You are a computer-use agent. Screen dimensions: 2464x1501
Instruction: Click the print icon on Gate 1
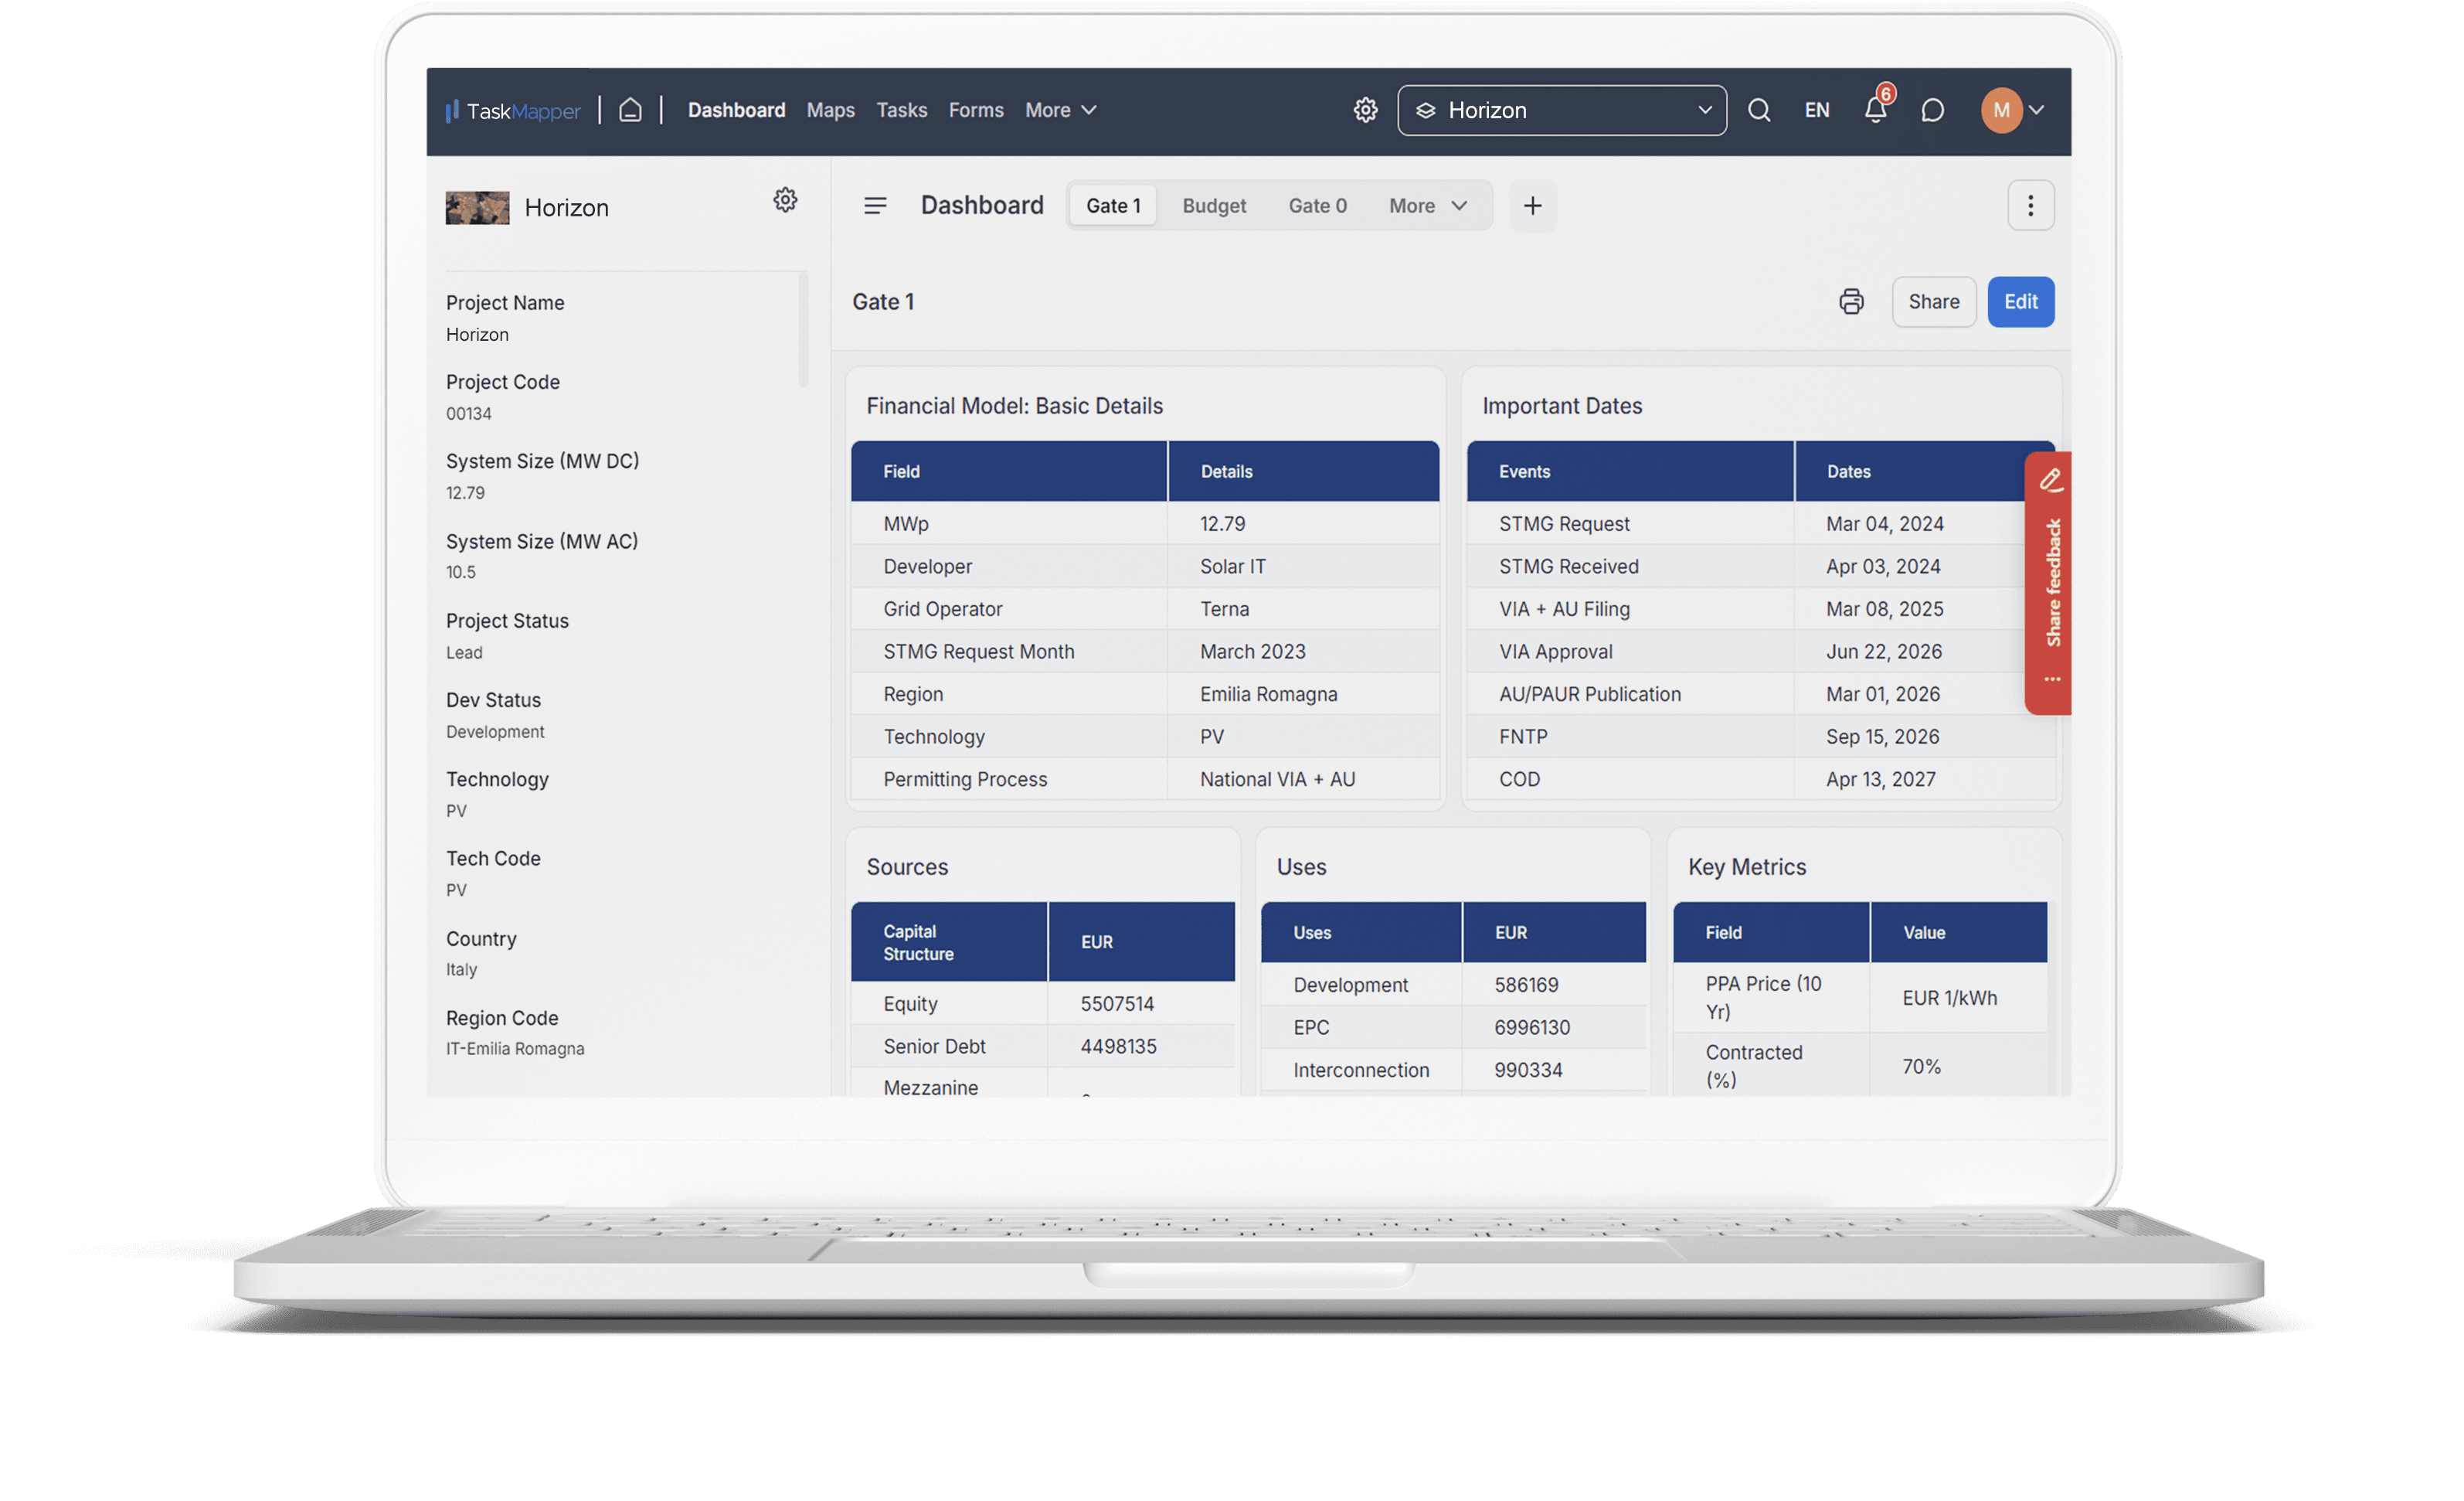point(1851,301)
